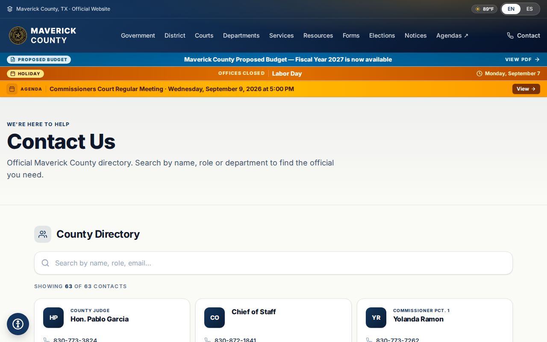547x342 pixels.
Task: Switch language to ES
Action: [529, 9]
